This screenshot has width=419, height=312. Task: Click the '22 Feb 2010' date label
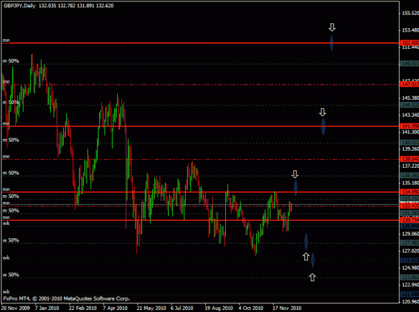click(82, 308)
